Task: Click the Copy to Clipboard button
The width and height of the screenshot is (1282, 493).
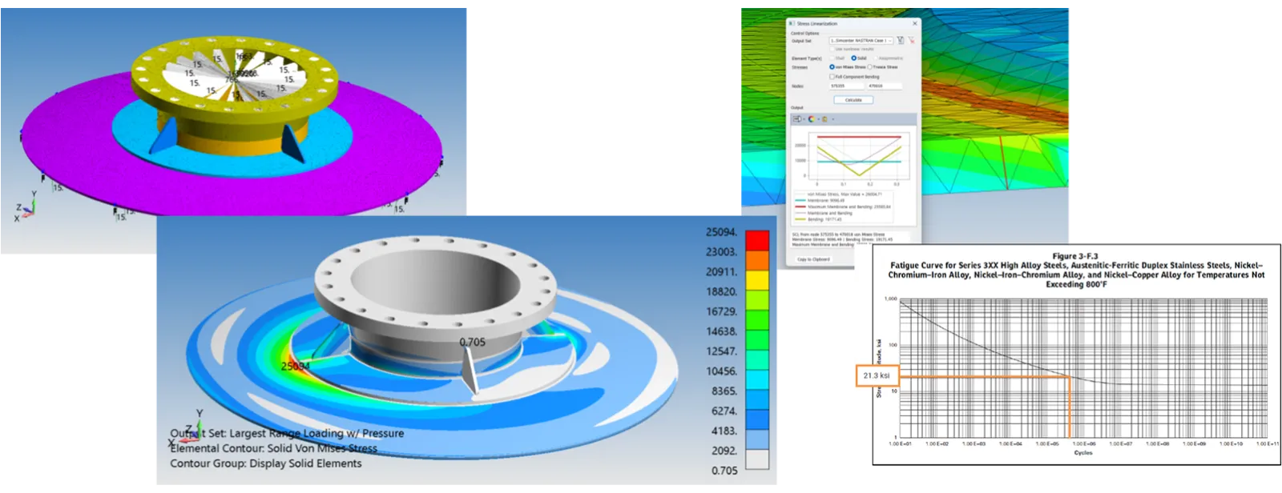Action: point(813,259)
